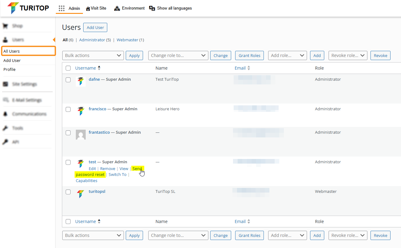401x248 pixels.
Task: Click the turitopsl user avatar icon
Action: tap(80, 194)
